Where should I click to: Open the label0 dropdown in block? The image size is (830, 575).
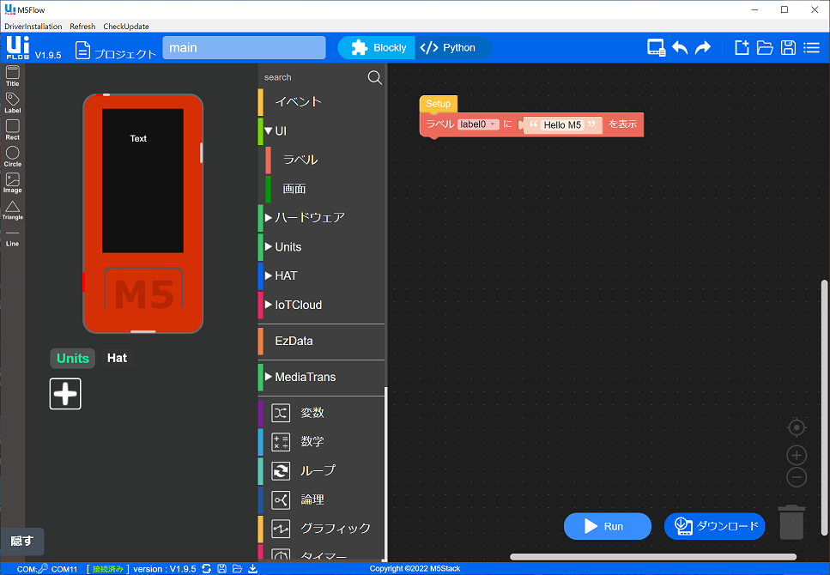point(478,124)
